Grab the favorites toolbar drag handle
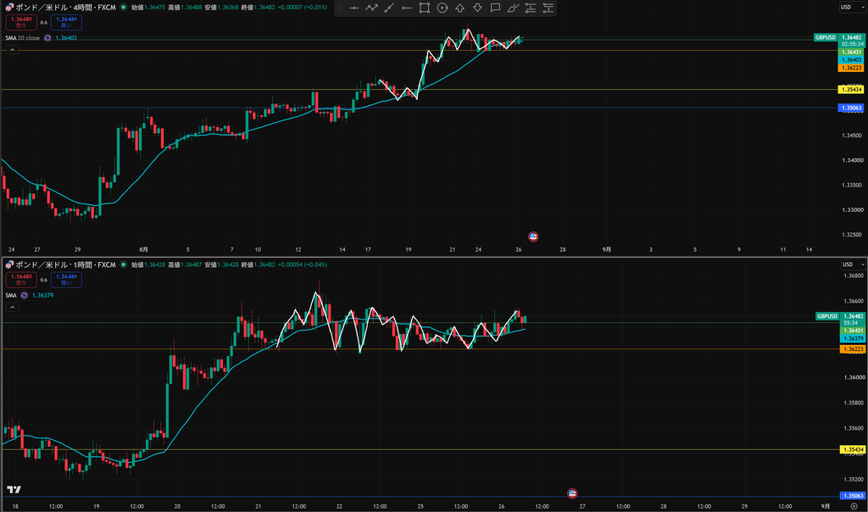868x512 pixels. coord(339,8)
